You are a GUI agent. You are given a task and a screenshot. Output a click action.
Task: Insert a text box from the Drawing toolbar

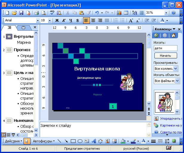tap(87, 141)
